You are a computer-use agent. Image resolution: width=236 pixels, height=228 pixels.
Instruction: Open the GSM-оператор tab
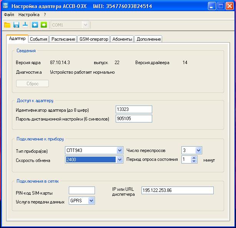[x=94, y=39]
